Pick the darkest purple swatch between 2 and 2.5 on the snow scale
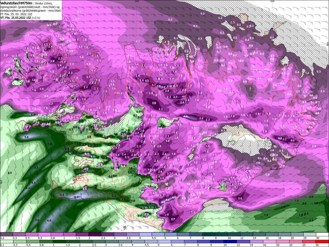This screenshot has height=247, width=329. [95, 234]
